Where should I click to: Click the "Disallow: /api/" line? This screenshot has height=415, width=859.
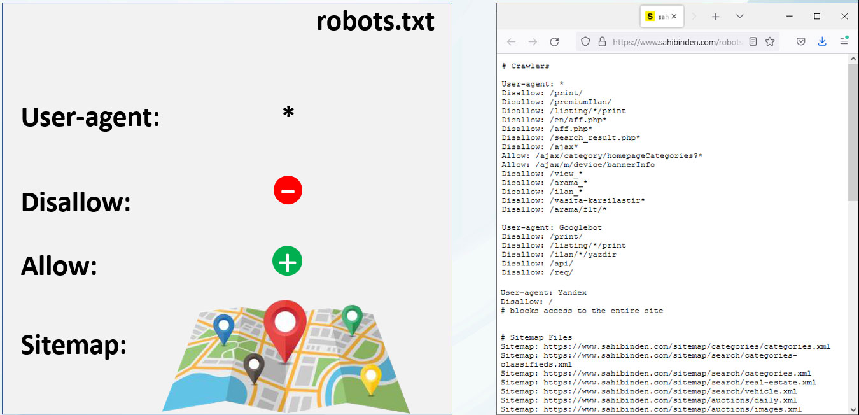tap(537, 263)
